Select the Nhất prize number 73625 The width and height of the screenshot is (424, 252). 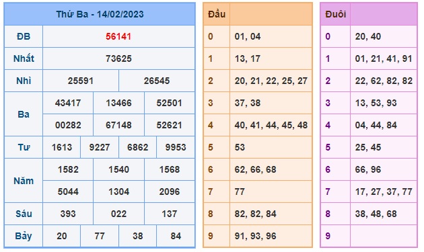point(118,58)
